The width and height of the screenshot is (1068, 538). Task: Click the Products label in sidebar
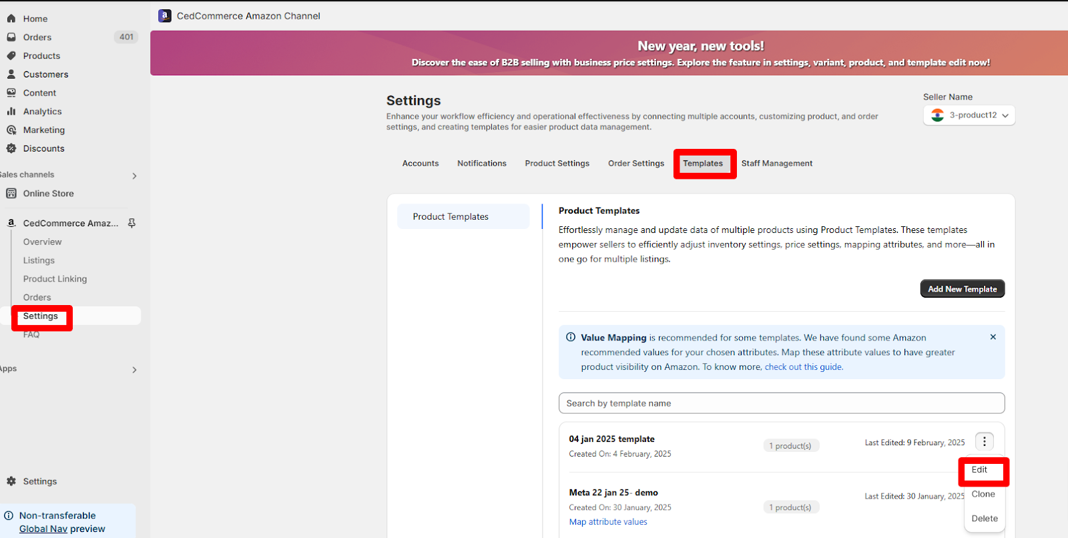(41, 56)
